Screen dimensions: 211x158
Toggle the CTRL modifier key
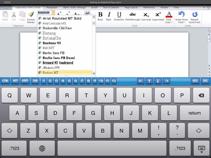coord(5,81)
